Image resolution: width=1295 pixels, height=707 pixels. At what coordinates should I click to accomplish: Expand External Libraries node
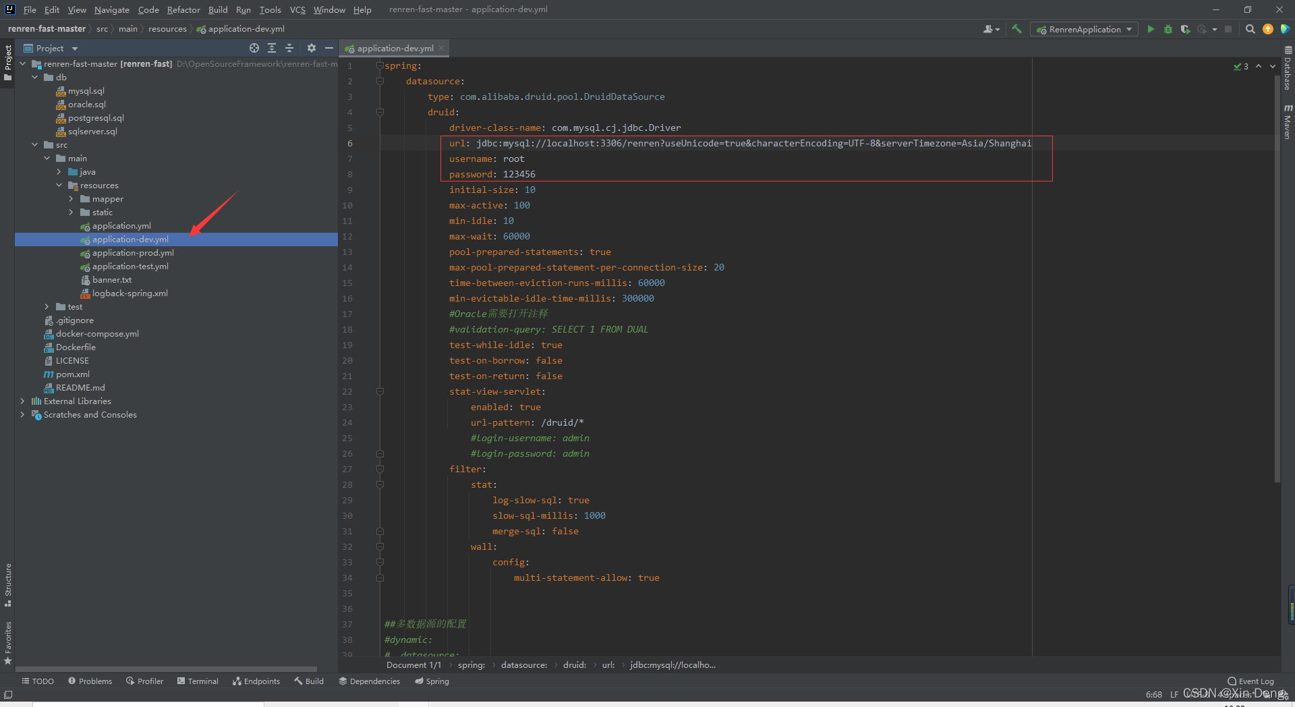pos(23,401)
